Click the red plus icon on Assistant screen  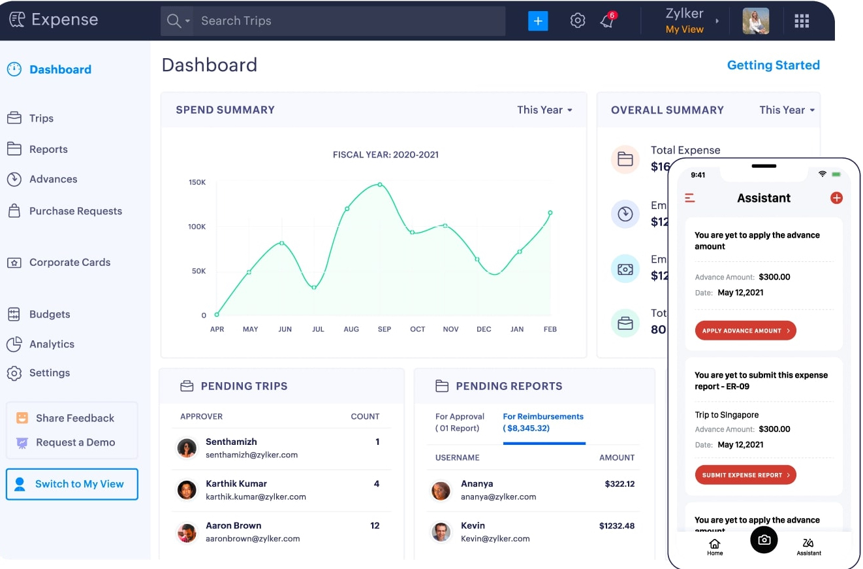(x=836, y=197)
